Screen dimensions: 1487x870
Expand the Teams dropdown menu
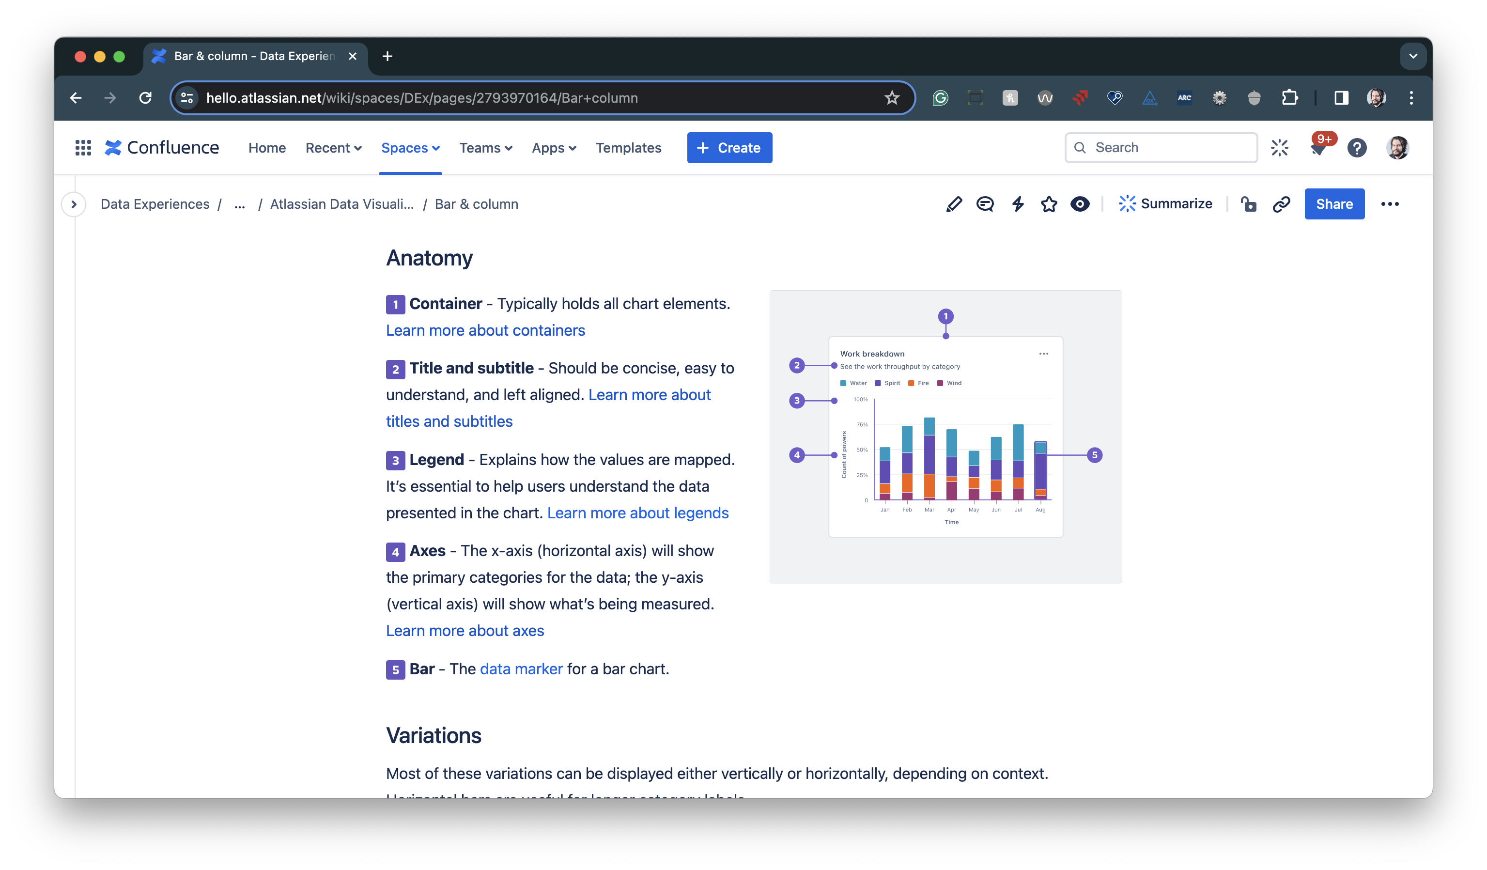486,148
